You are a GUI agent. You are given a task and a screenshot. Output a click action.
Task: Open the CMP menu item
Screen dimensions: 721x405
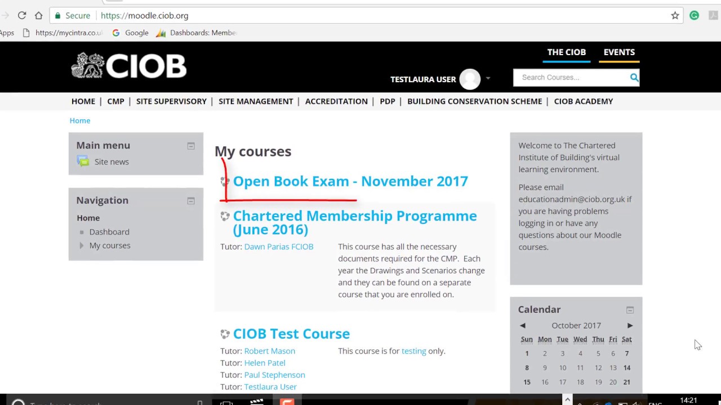[115, 101]
